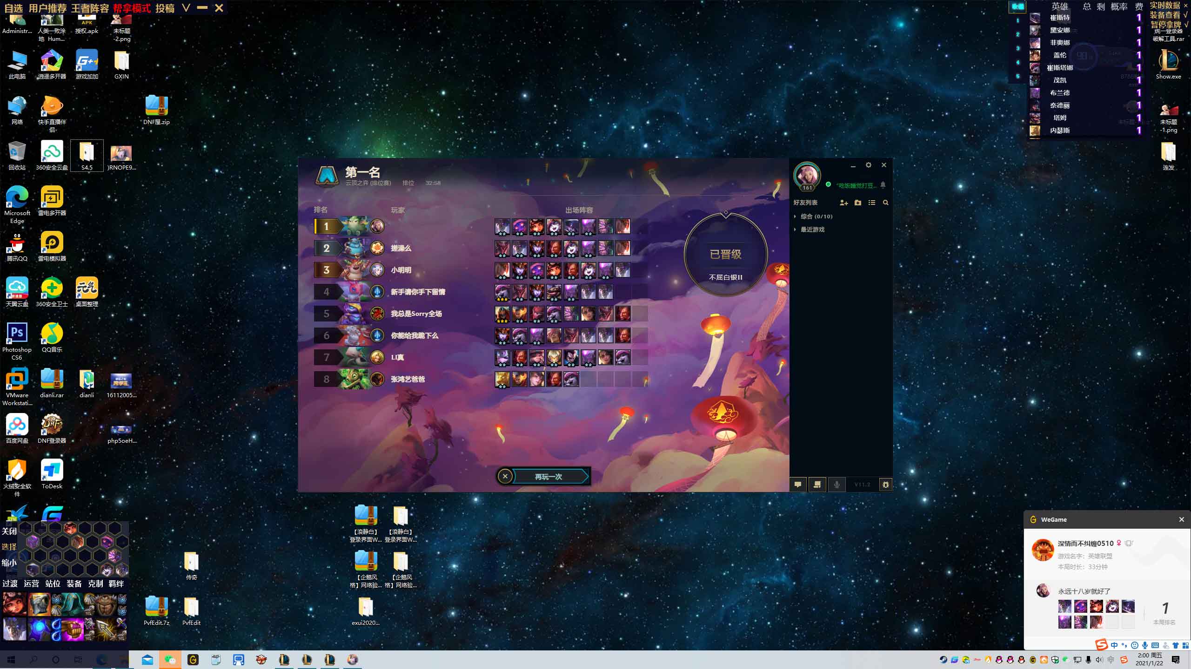
Task: Open the Show.exe League icon on desktop
Action: pos(1168,64)
